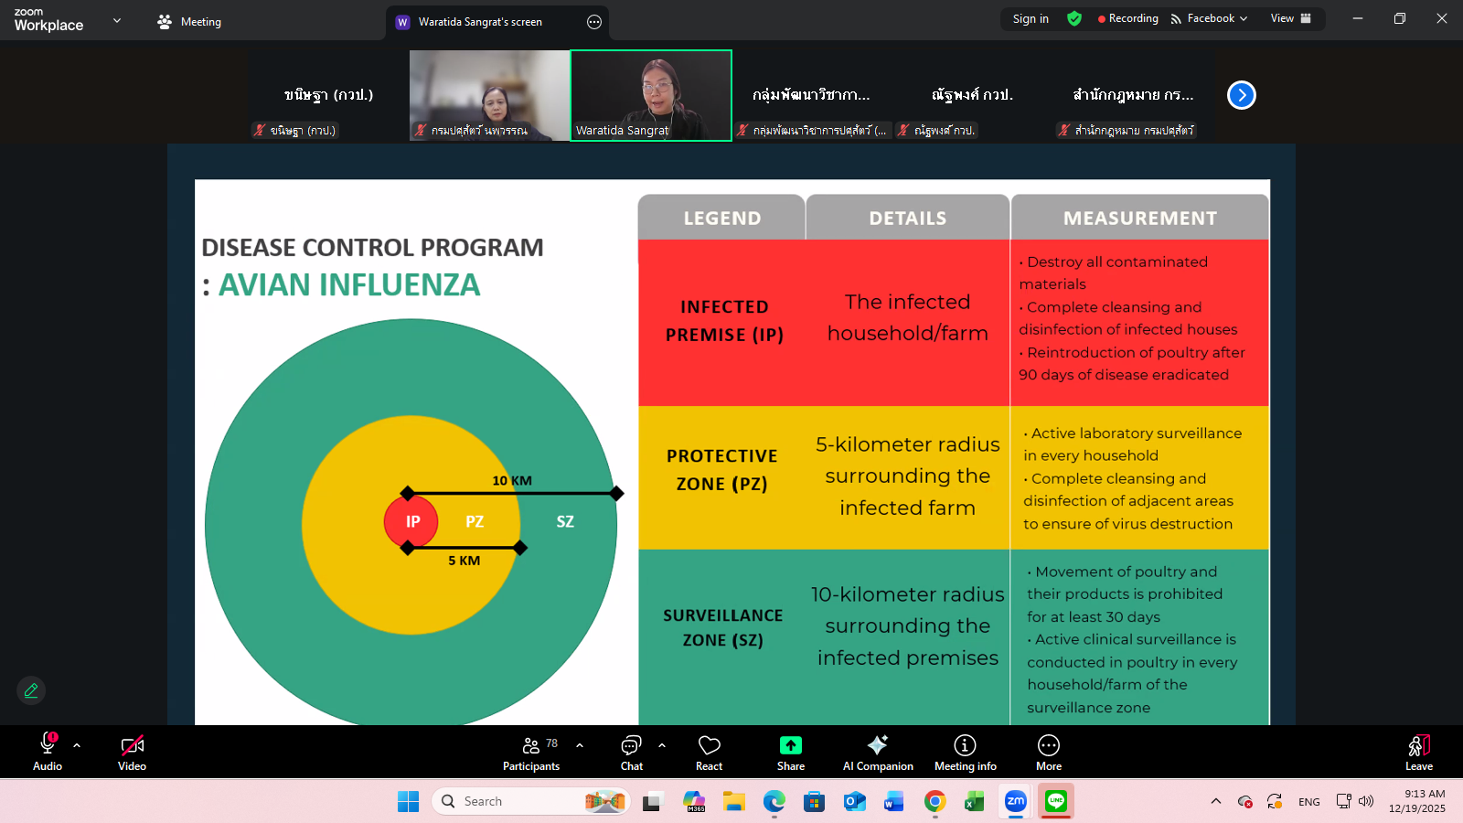Viewport: 1463px width, 823px height.
Task: Open AI Companion
Action: tap(877, 753)
